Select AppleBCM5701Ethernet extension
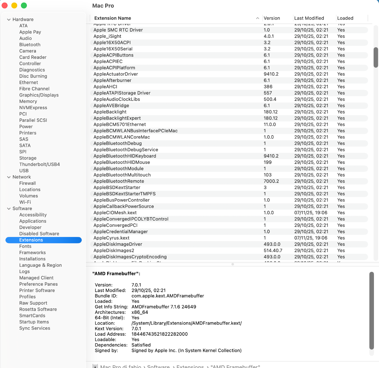379x368 pixels. pos(229,125)
